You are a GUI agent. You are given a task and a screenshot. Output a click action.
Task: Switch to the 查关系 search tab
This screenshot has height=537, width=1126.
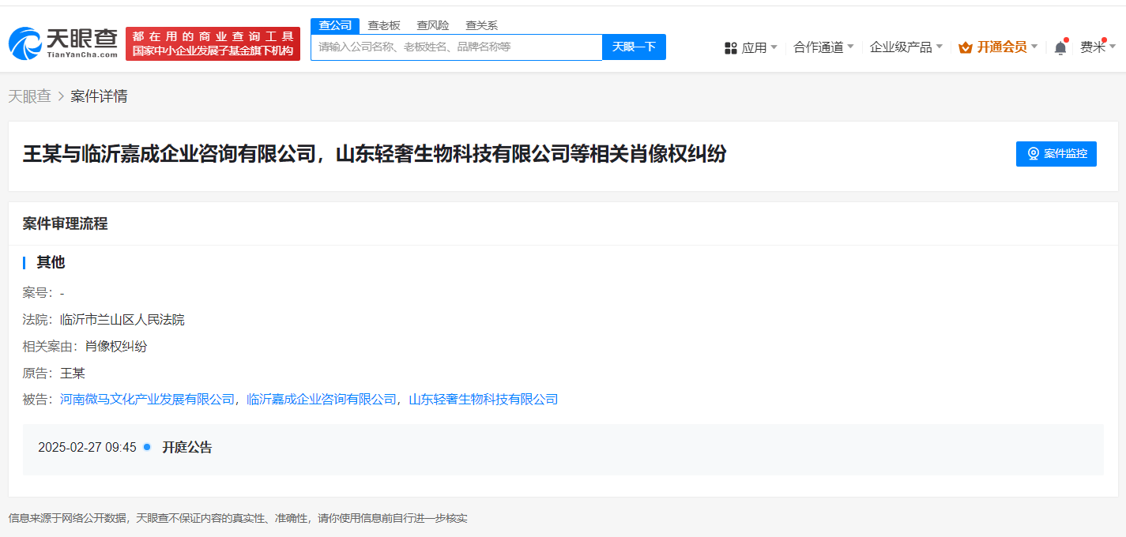(x=481, y=25)
